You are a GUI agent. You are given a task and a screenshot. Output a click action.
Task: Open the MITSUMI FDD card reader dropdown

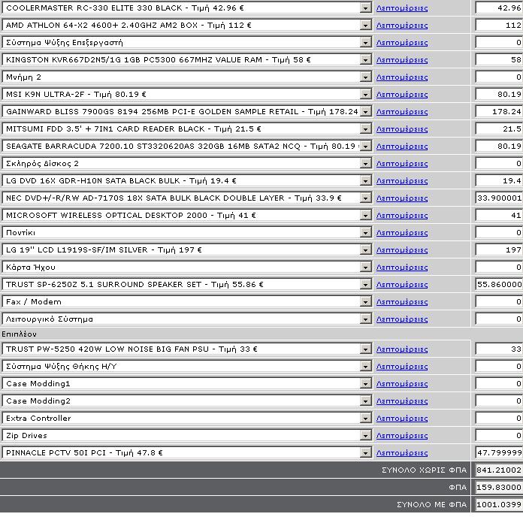tap(187, 129)
